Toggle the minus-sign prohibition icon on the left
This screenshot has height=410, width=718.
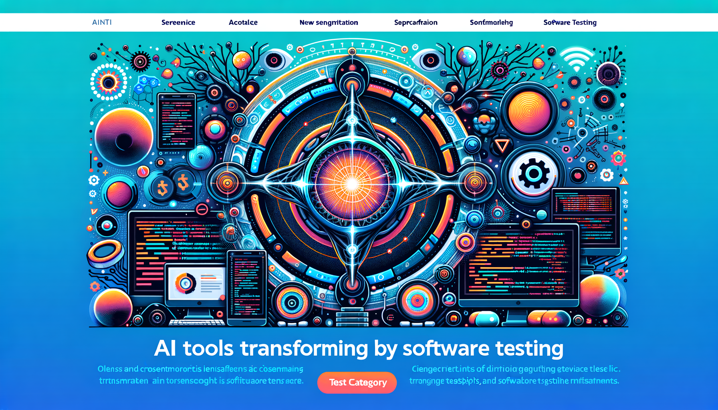202,209
